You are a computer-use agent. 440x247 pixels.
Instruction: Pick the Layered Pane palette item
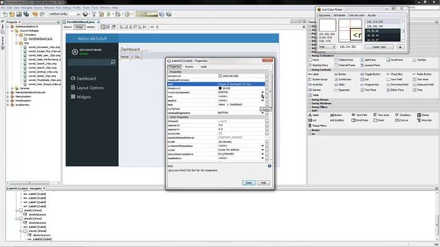pos(370,65)
